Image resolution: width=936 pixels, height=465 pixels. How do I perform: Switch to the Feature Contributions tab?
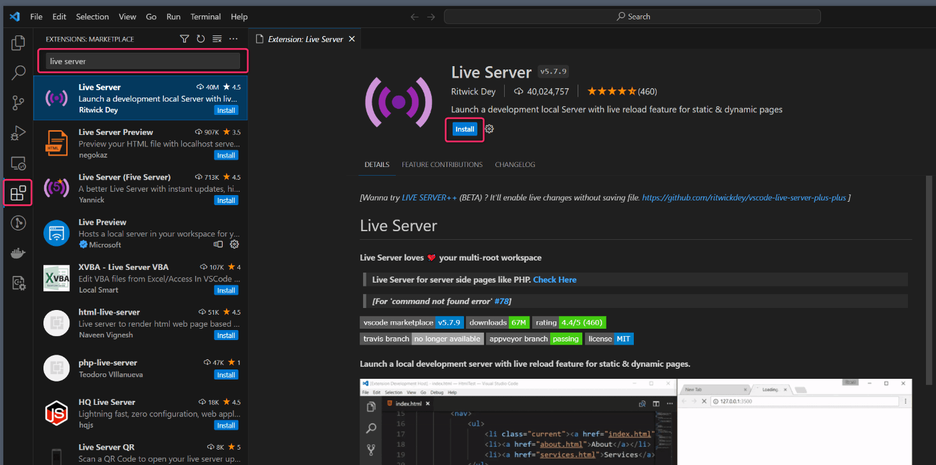(442, 164)
